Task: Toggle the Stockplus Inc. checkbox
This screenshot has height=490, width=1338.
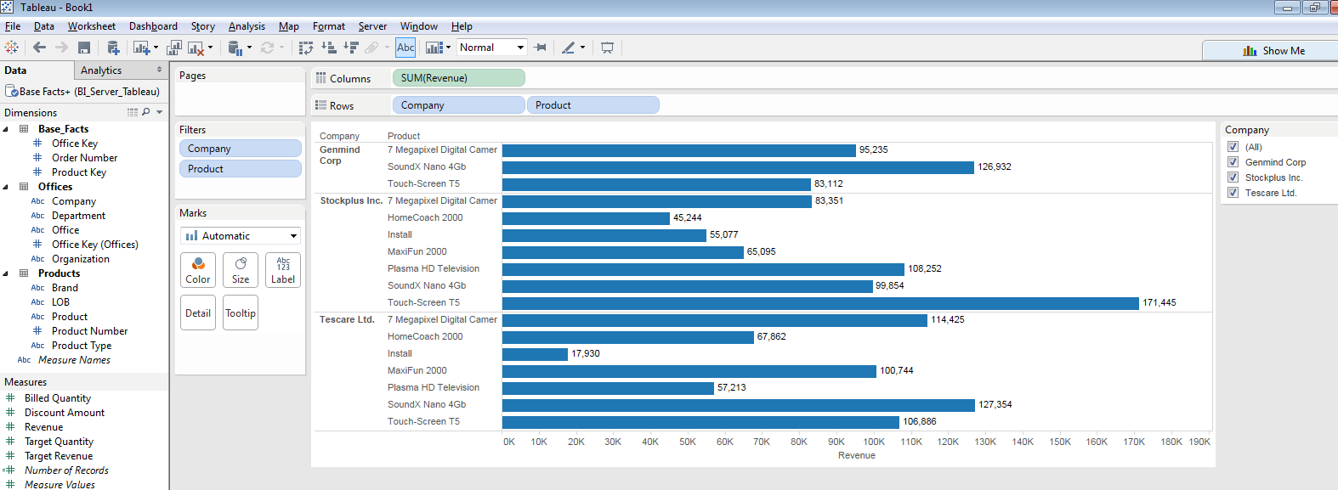Action: (x=1233, y=177)
